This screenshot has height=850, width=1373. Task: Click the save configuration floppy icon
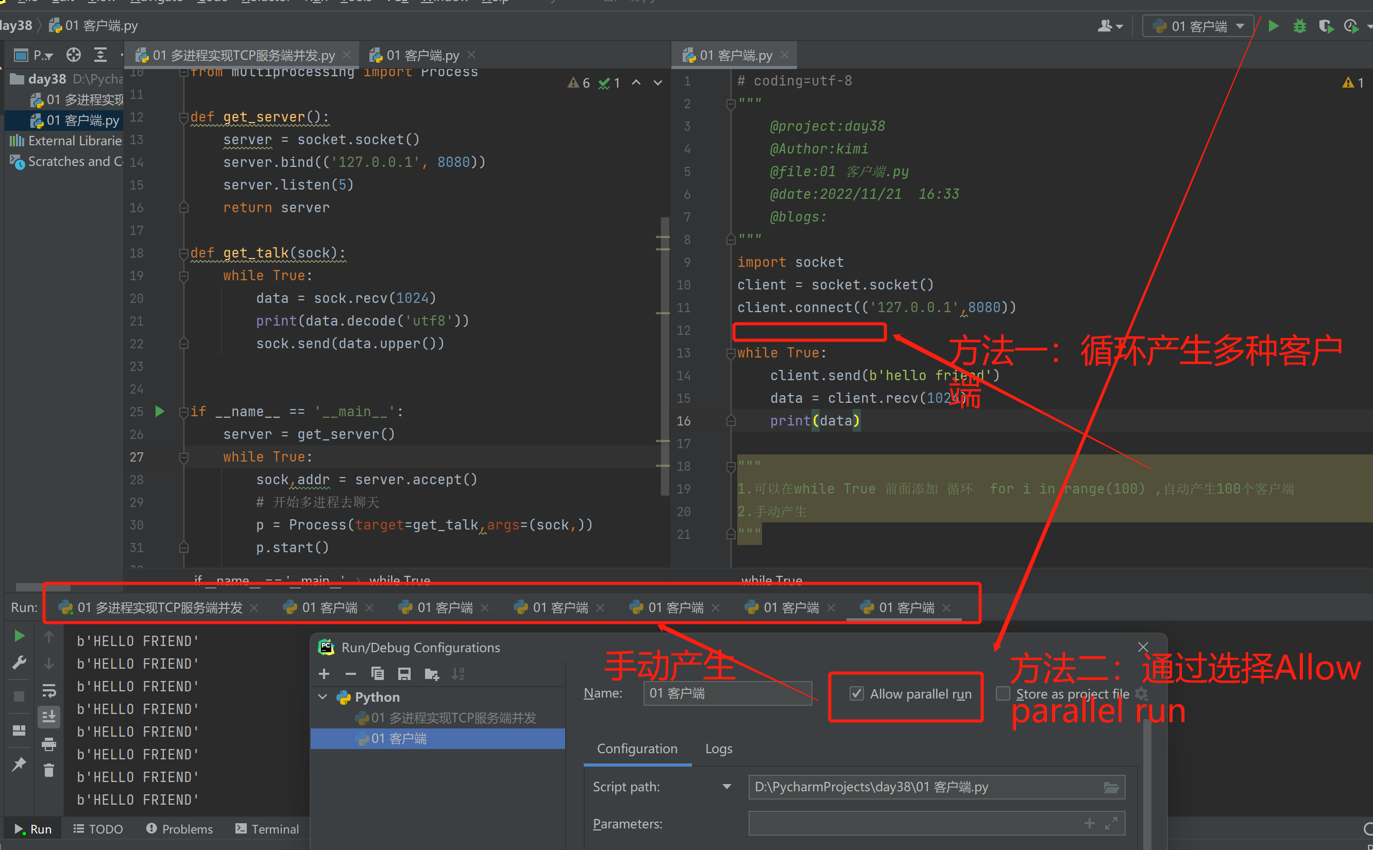click(x=404, y=673)
